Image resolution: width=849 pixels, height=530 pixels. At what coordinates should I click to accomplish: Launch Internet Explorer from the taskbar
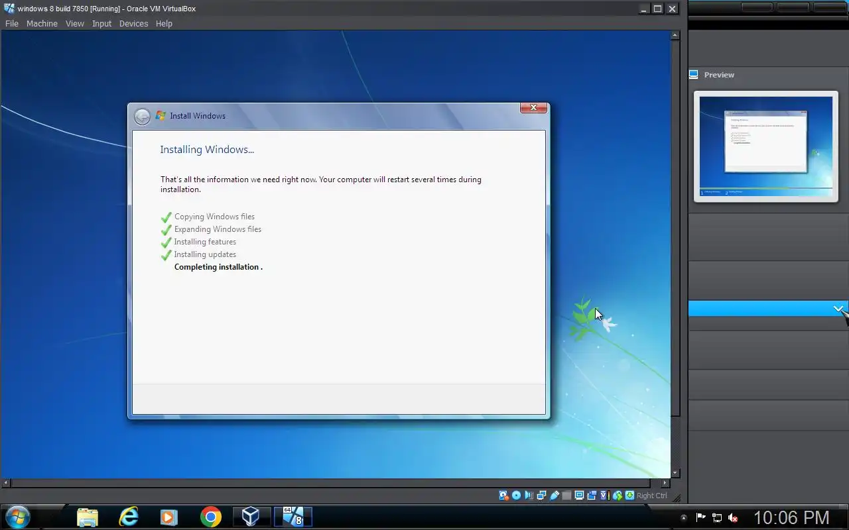(129, 517)
